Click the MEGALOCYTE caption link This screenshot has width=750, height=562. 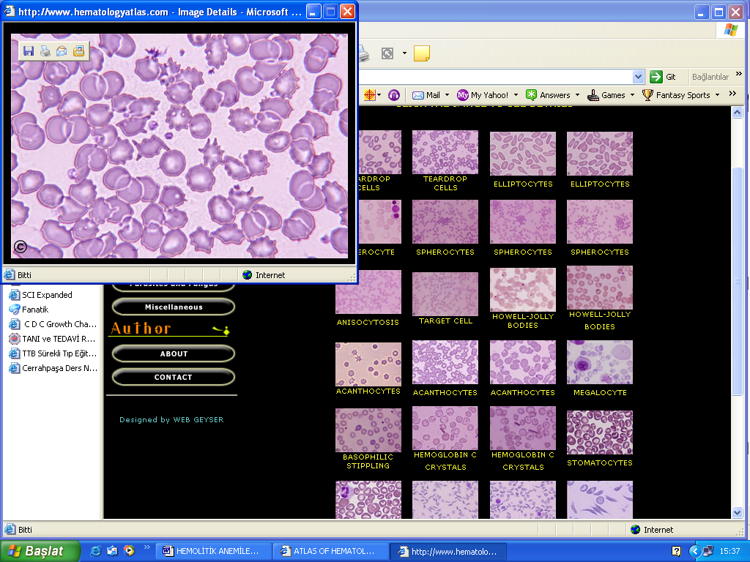click(600, 392)
